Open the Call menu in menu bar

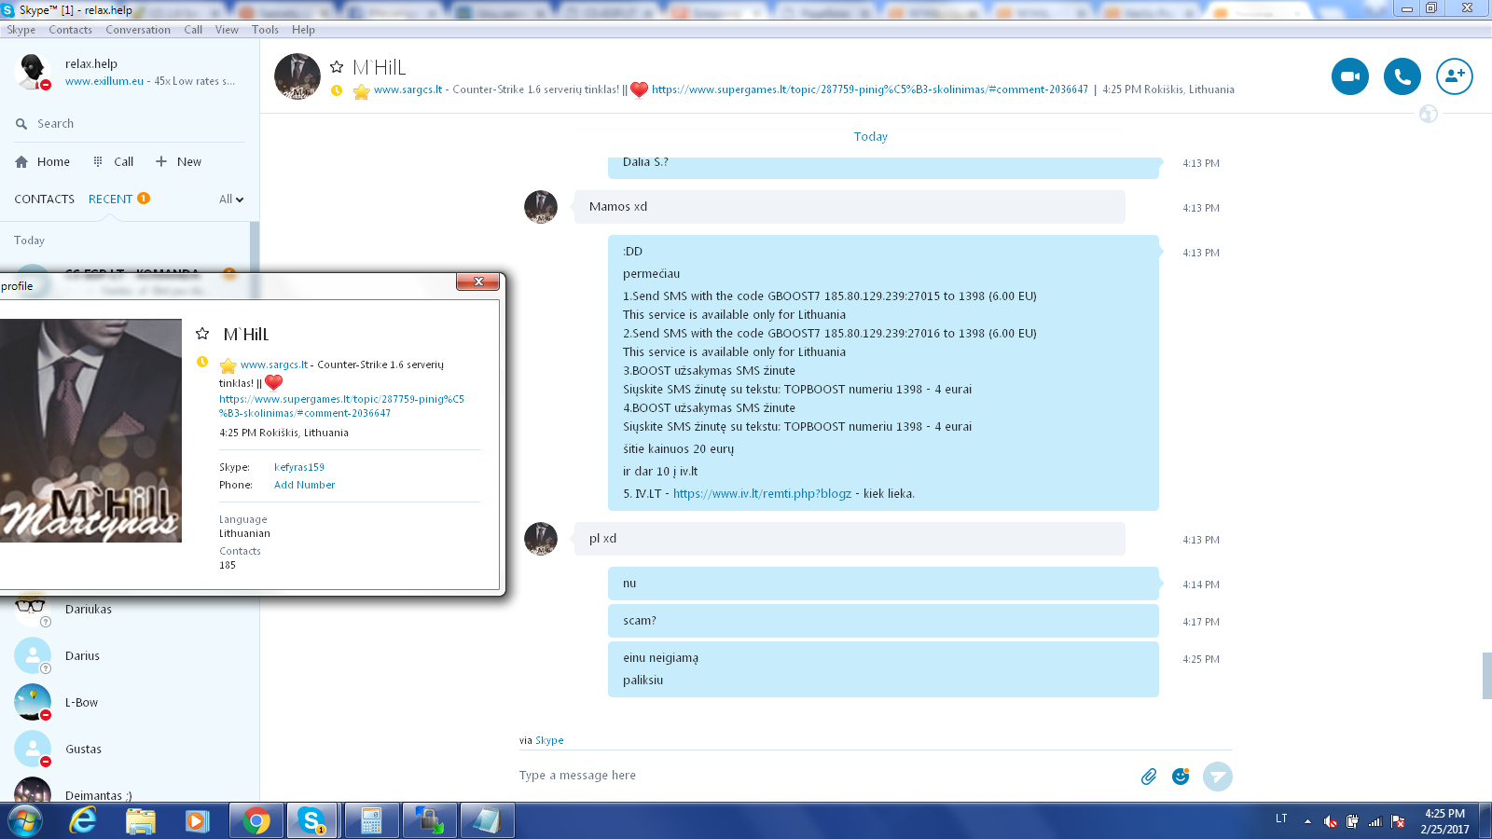point(193,30)
